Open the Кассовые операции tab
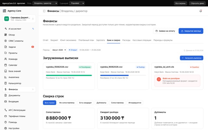Image resolution: width=208 pixels, height=130 pixels. click(x=142, y=40)
